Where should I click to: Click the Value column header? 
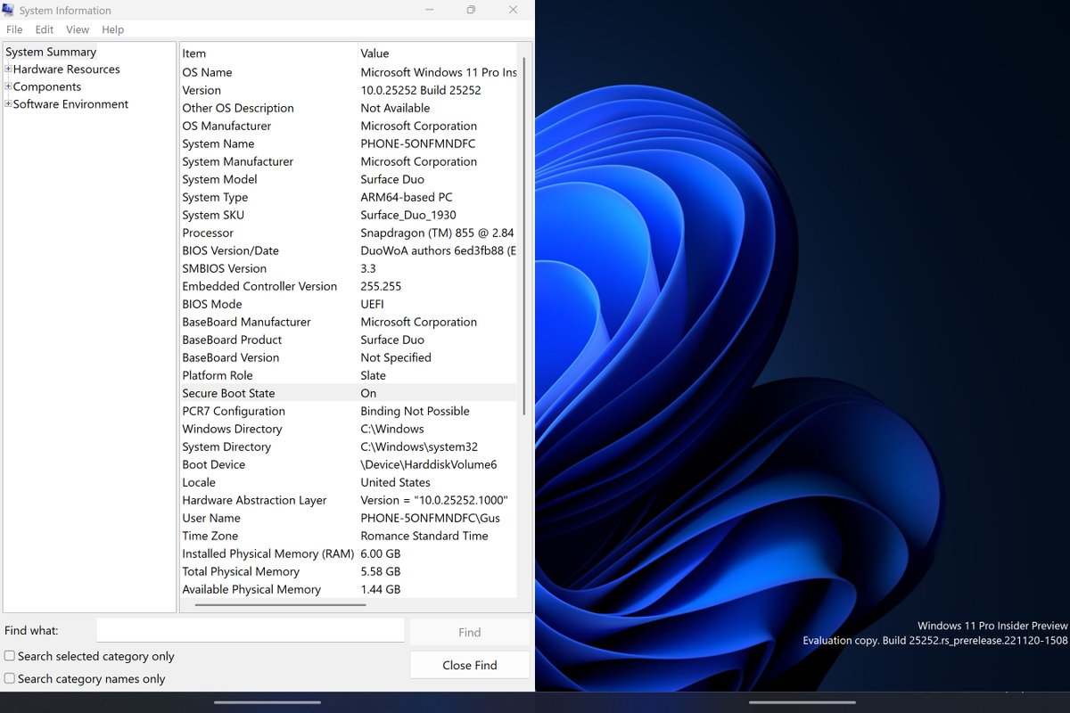click(437, 53)
